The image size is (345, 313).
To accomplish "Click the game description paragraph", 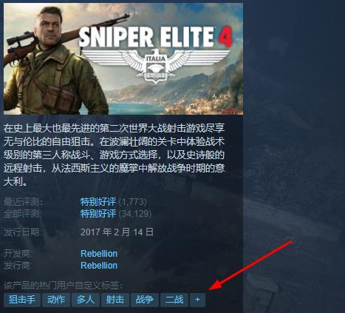I will (x=114, y=155).
